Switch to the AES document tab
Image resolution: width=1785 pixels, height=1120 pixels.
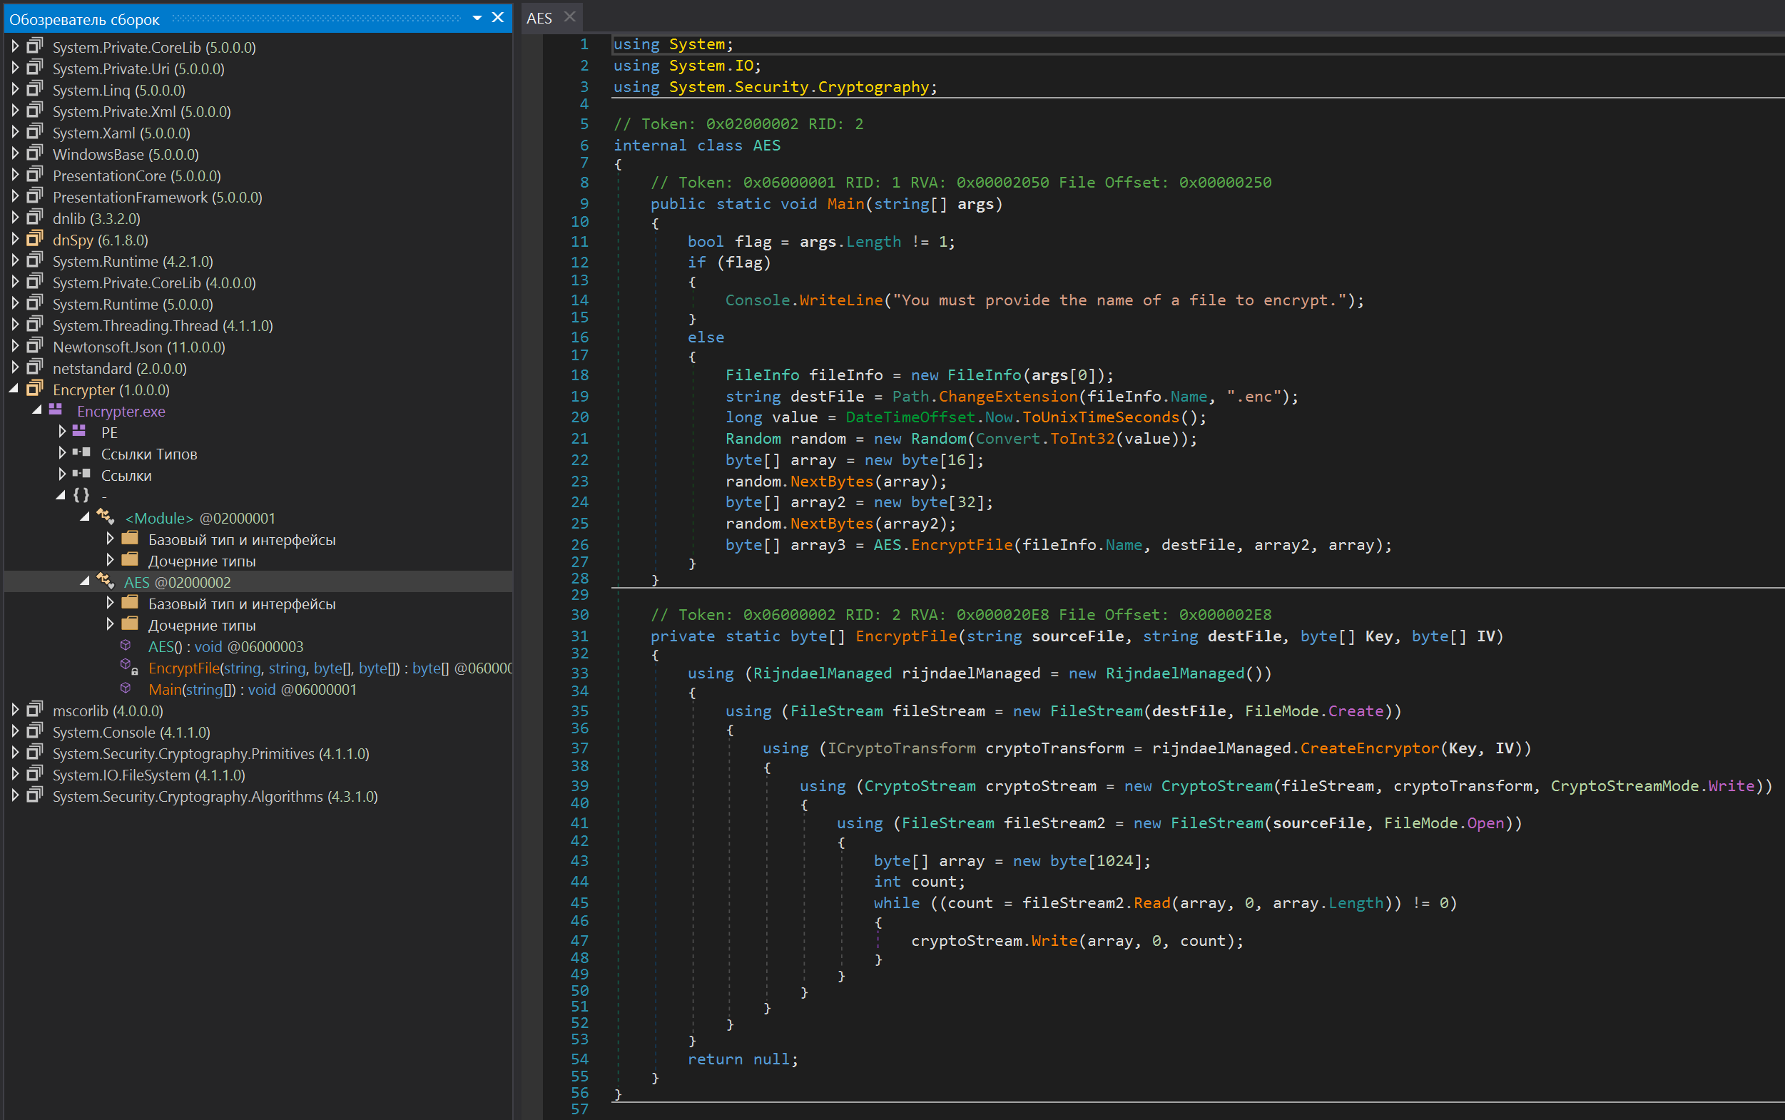pyautogui.click(x=539, y=19)
